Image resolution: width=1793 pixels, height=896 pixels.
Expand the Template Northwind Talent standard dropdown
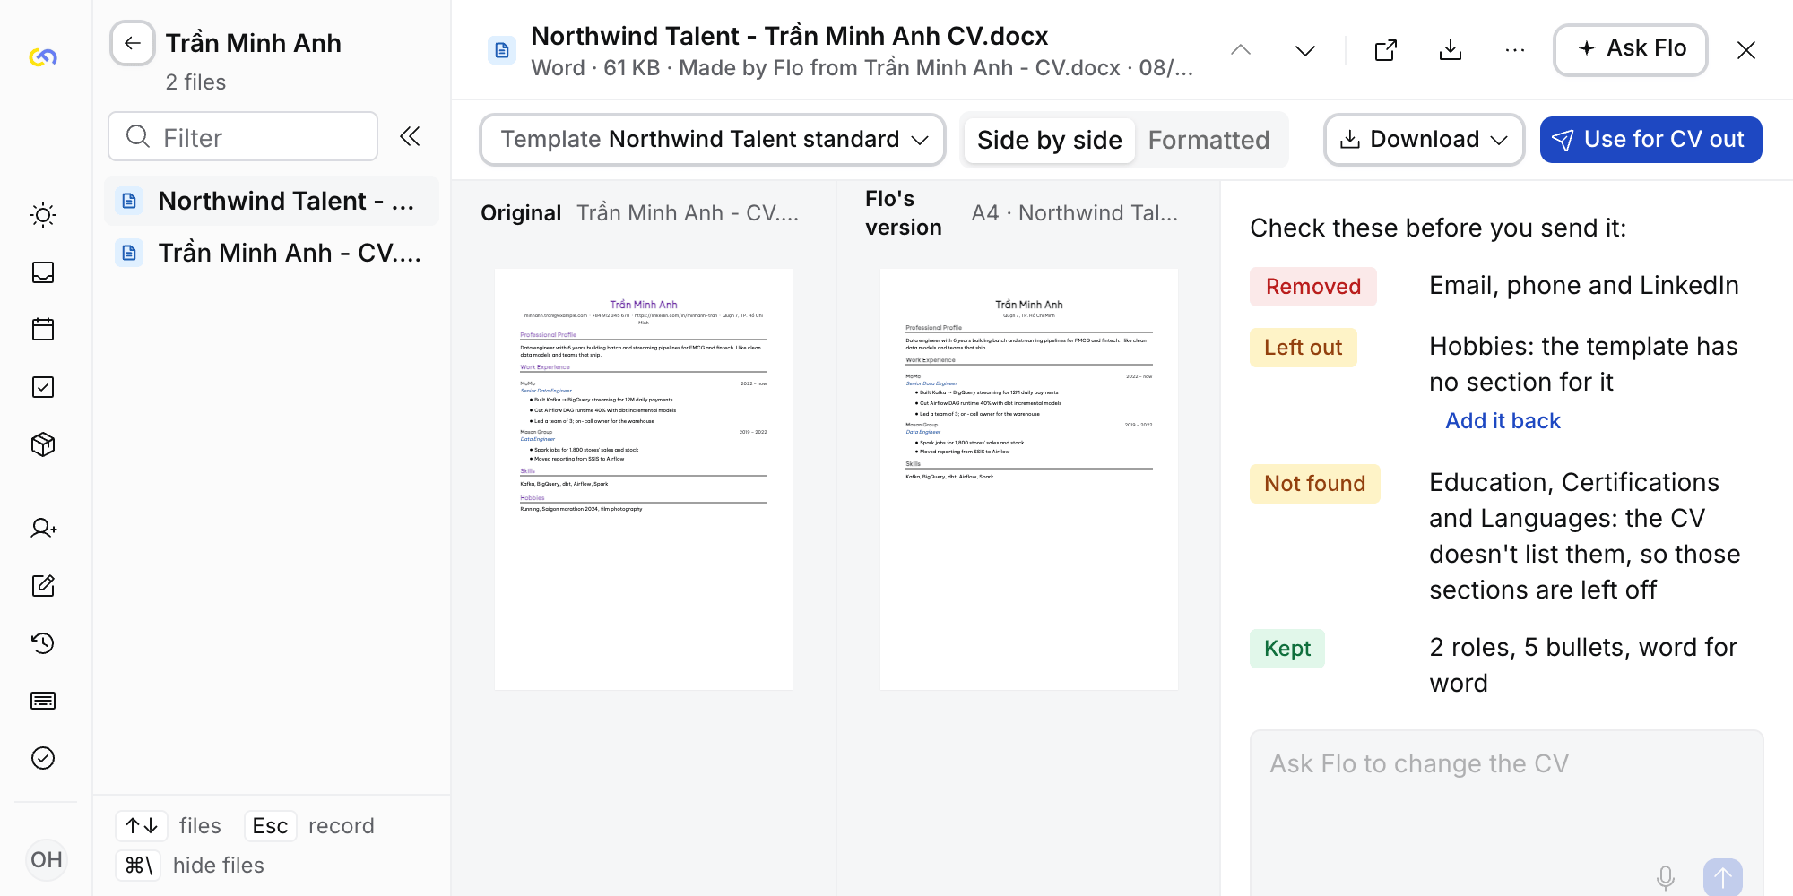coord(713,140)
